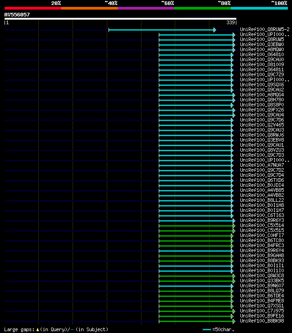292x333 pixels.
Task: Click label UniRef100_Q6TXD6
Action: [262, 180]
